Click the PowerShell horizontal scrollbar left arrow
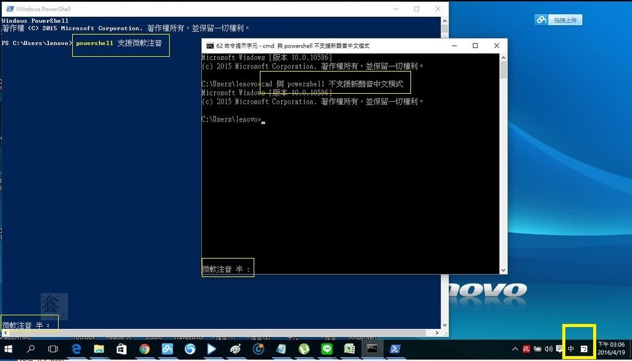Image resolution: width=632 pixels, height=361 pixels. click(4, 333)
